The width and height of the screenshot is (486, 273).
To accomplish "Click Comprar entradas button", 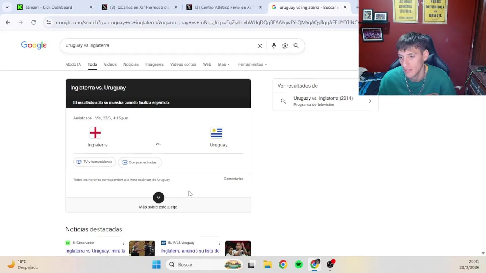I will (140, 162).
